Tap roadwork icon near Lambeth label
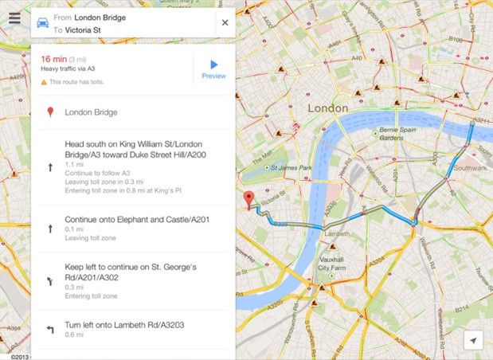Image resolution: width=493 pixels, height=360 pixels. pyautogui.click(x=332, y=246)
